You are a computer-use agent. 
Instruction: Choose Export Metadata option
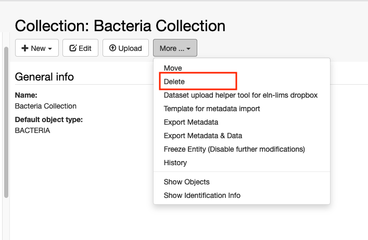[191, 122]
